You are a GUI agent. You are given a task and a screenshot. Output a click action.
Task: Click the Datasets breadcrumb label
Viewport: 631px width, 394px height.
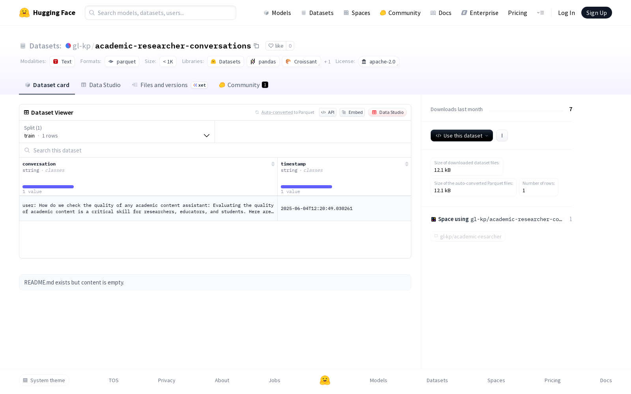45,46
